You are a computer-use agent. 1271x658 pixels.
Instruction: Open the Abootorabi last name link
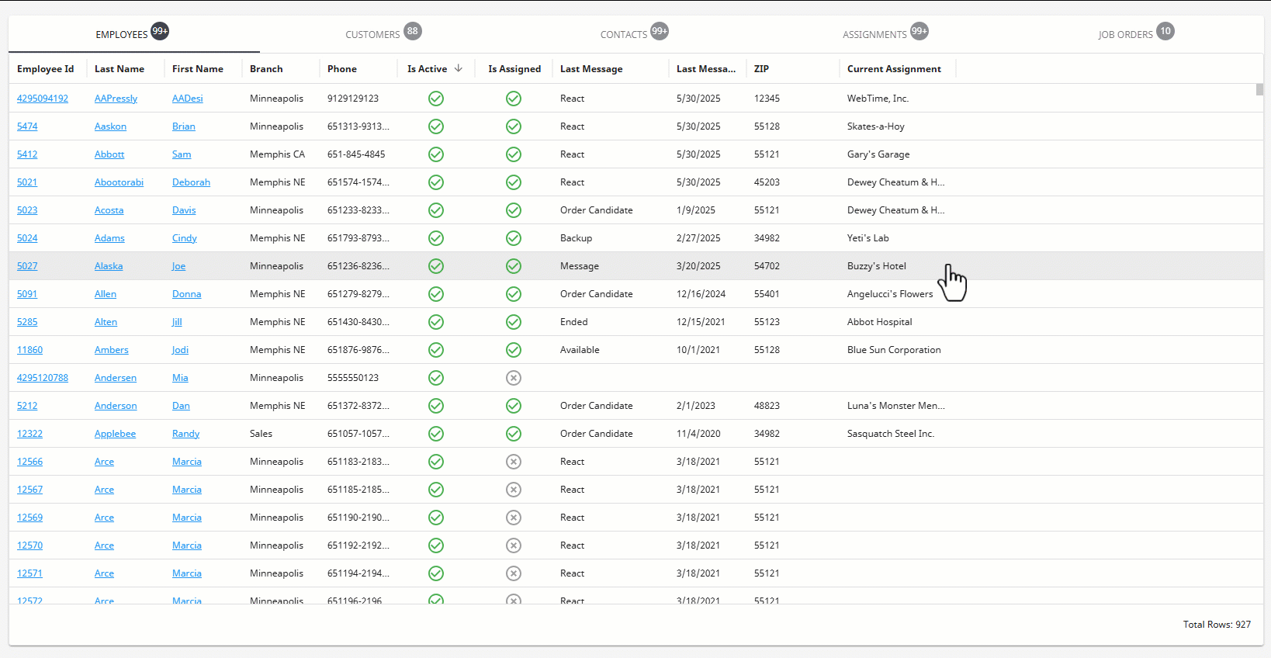tap(119, 182)
